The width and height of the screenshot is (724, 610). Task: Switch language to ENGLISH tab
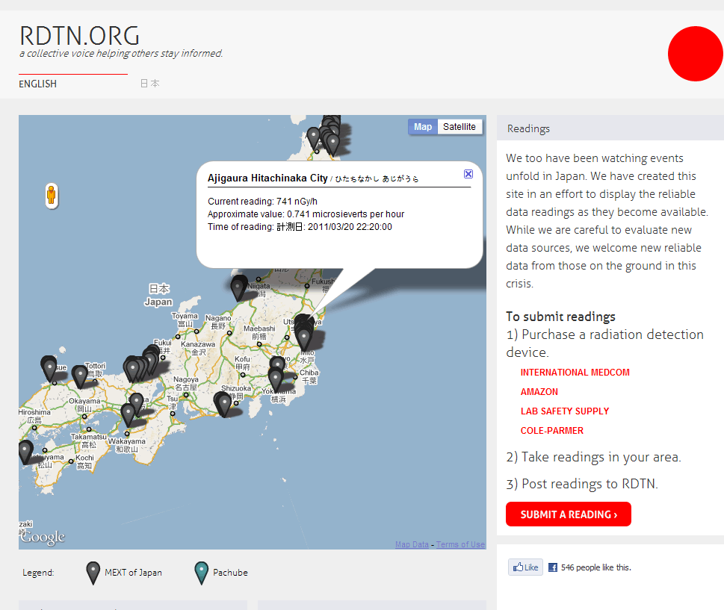point(38,84)
